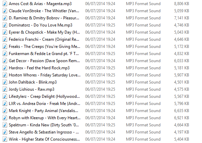The height and width of the screenshot is (143, 202).
Task: Click the music note icon for John Dahlbäck - Blink.mp3
Action: (5, 82)
